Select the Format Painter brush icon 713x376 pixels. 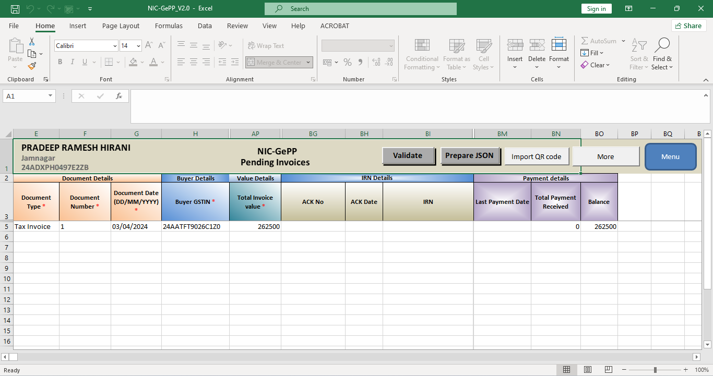tap(32, 66)
